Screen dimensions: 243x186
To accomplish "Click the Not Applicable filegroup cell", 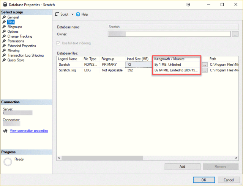I will pos(112,70).
